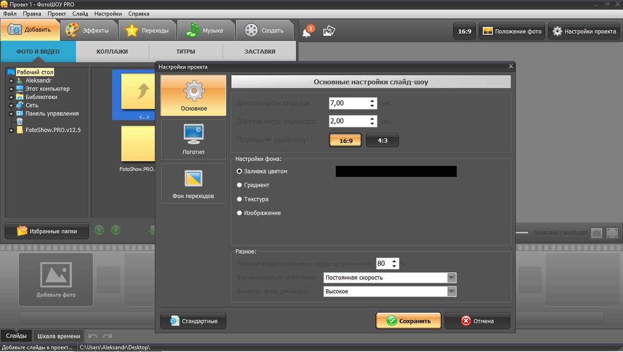The width and height of the screenshot is (623, 352).
Task: Click the green forward navigation arrow
Action: pos(115,229)
